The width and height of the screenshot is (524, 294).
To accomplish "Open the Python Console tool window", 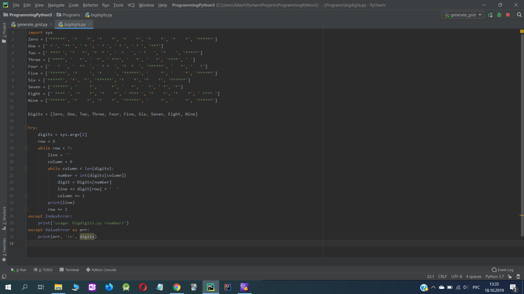I will (x=101, y=270).
